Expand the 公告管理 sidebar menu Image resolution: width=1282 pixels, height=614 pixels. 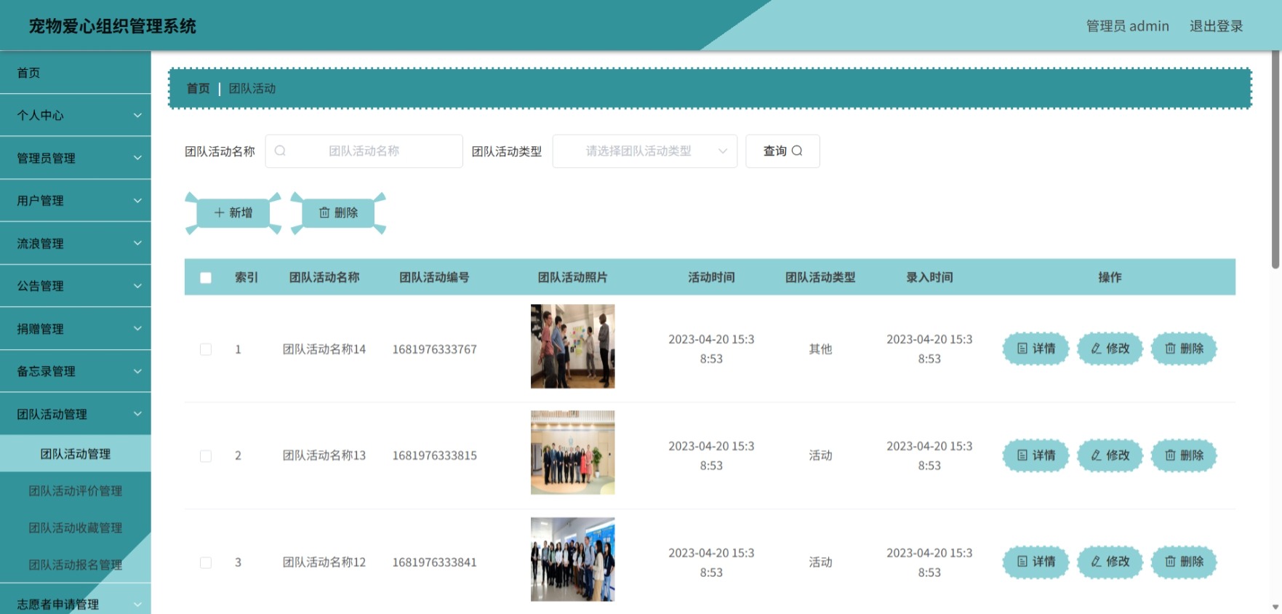pos(76,286)
